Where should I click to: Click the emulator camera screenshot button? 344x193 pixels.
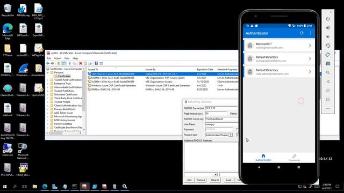tap(328, 63)
